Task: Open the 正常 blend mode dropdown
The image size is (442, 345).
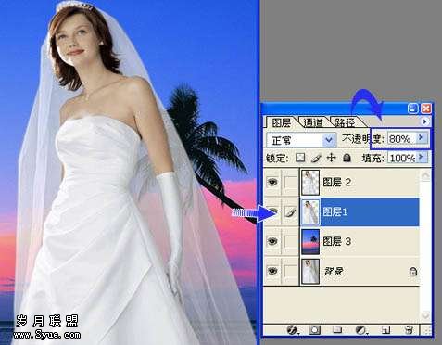Action: point(301,140)
